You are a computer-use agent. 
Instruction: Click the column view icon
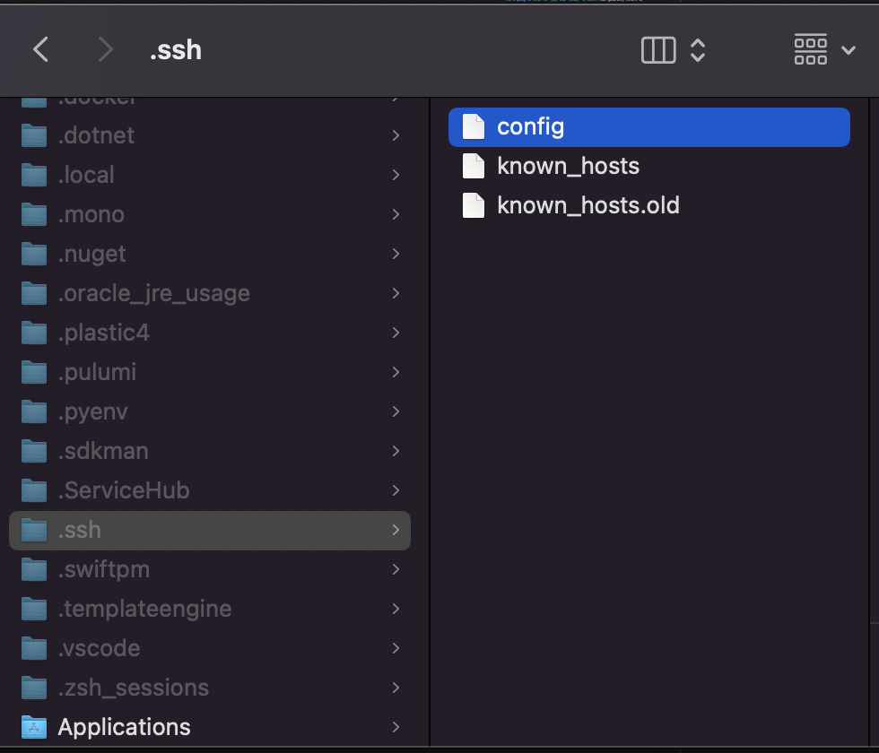click(658, 50)
